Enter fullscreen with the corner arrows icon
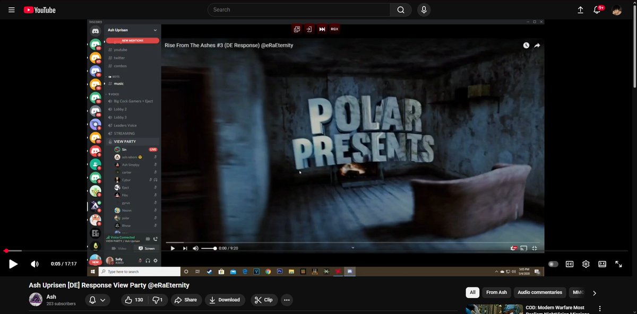Viewport: 637px width, 314px height. click(x=619, y=264)
